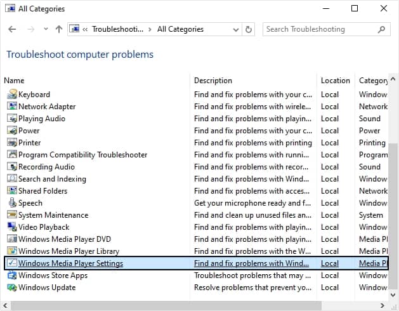Click the horizontal scrollbar right arrow

click(x=383, y=305)
